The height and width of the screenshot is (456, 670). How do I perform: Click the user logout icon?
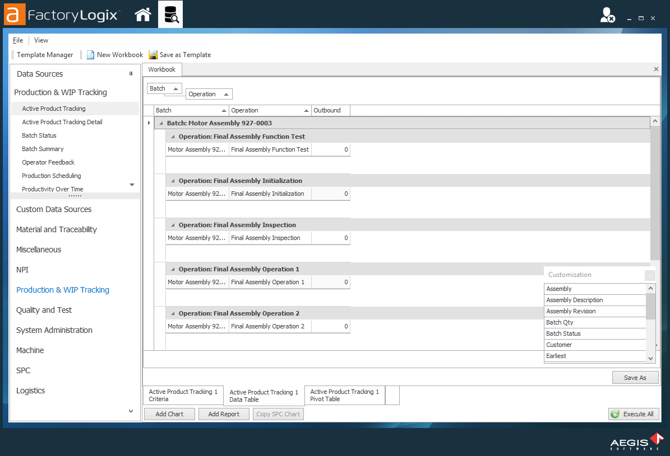tap(607, 16)
